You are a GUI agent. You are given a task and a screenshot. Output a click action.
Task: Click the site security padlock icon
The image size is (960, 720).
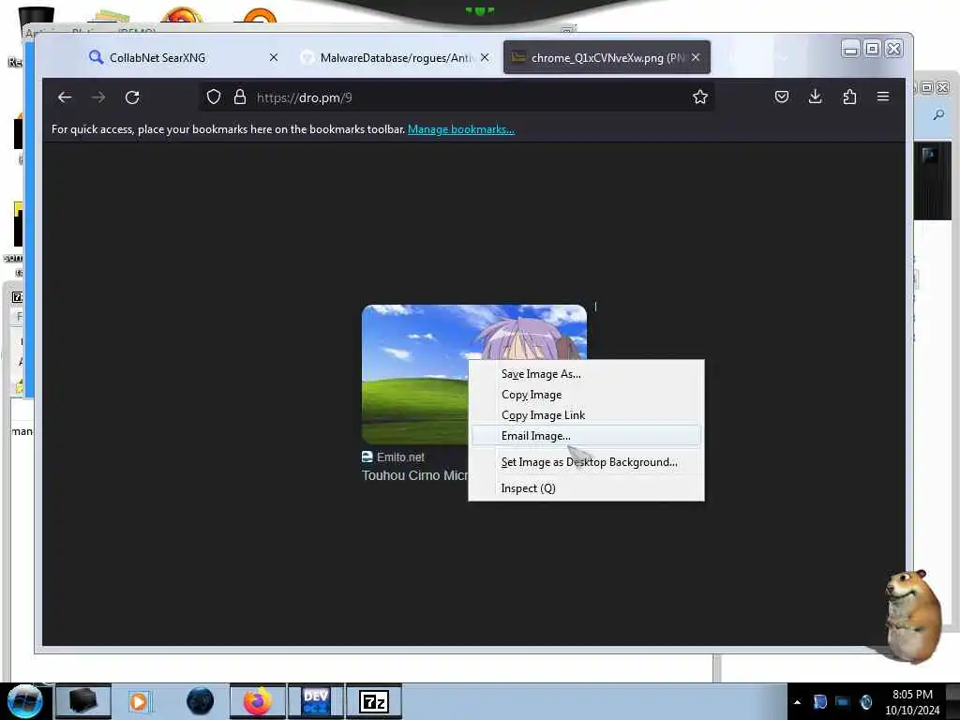tap(240, 97)
